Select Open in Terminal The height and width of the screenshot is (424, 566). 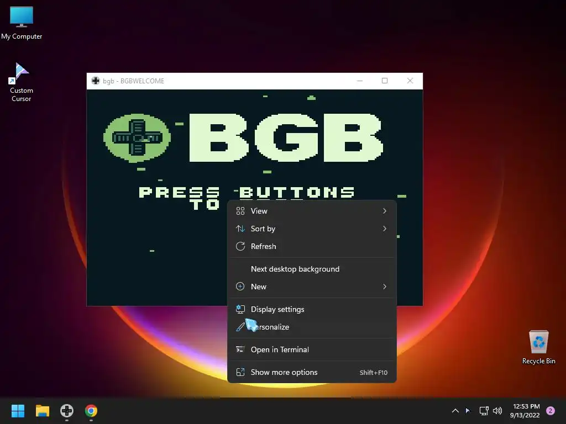312,349
